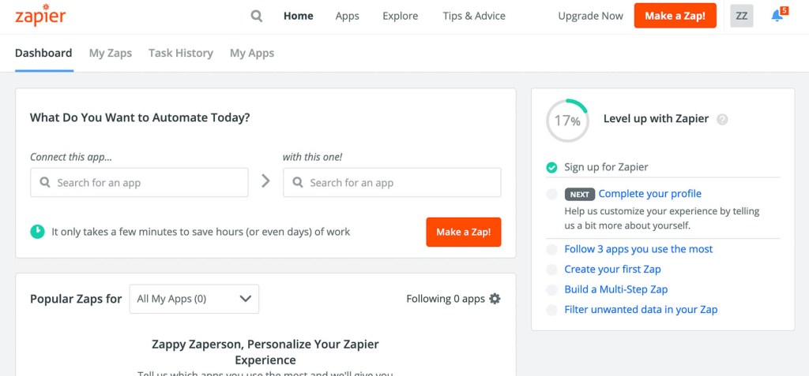This screenshot has width=809, height=376.
Task: Open the My Zaps tab
Action: pyautogui.click(x=111, y=53)
